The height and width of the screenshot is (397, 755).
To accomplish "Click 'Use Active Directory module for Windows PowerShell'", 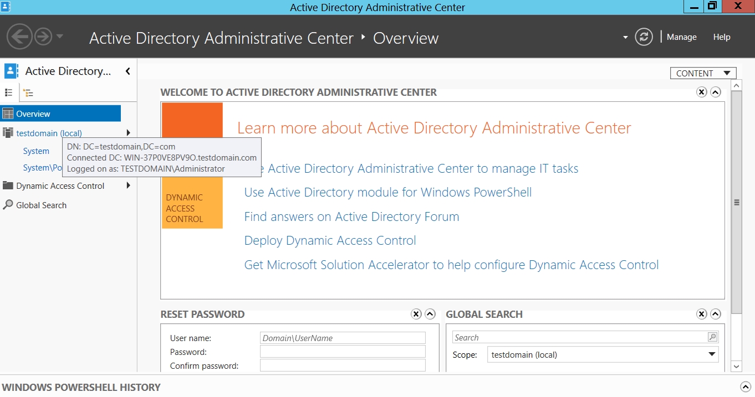I will [387, 192].
